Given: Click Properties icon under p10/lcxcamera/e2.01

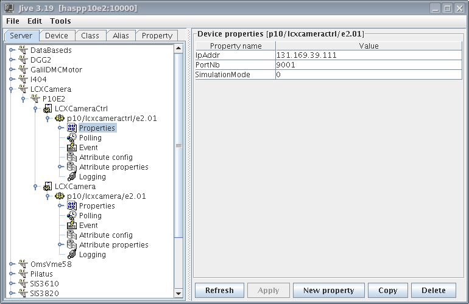Looking at the screenshot, I should point(72,206).
